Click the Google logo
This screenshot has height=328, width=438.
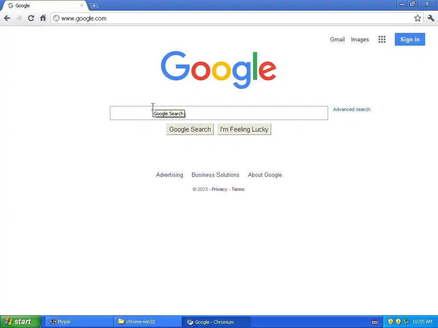coord(219,70)
